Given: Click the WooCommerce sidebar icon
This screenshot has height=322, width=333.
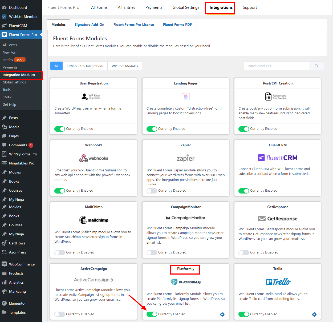Looking at the screenshot, I should coord(4,264).
